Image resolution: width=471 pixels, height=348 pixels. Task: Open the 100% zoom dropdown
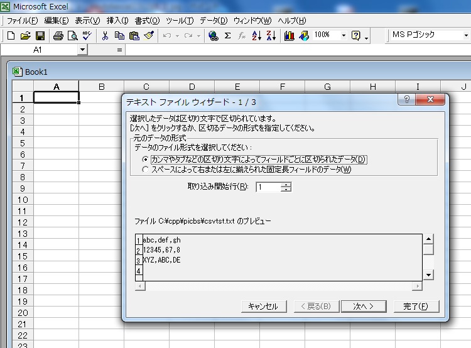tap(344, 36)
